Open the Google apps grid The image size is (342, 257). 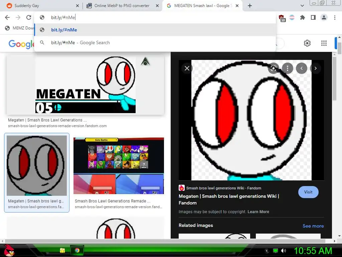coord(324,43)
